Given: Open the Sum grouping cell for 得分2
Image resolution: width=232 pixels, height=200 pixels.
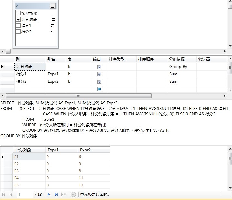Looking at the screenshot, I should 181,81.
